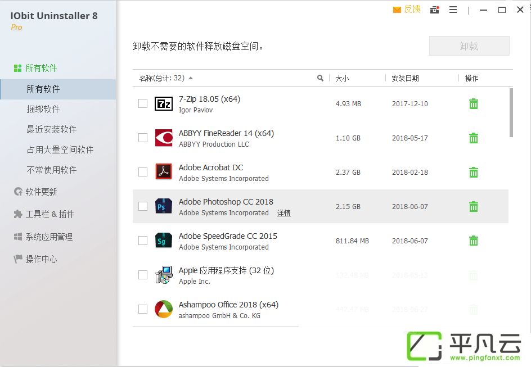Click the ABBYY FineReader red eye icon
This screenshot has height=367, width=531.
(x=164, y=138)
